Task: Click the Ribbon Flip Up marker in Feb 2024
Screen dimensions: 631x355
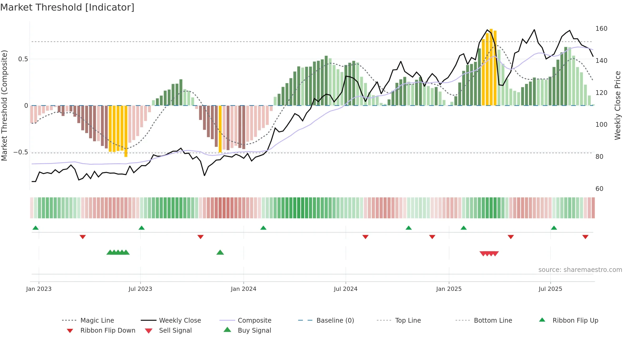Action: pyautogui.click(x=263, y=228)
